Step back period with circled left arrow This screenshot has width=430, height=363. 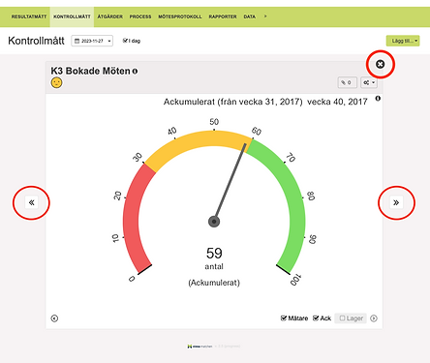click(x=54, y=318)
